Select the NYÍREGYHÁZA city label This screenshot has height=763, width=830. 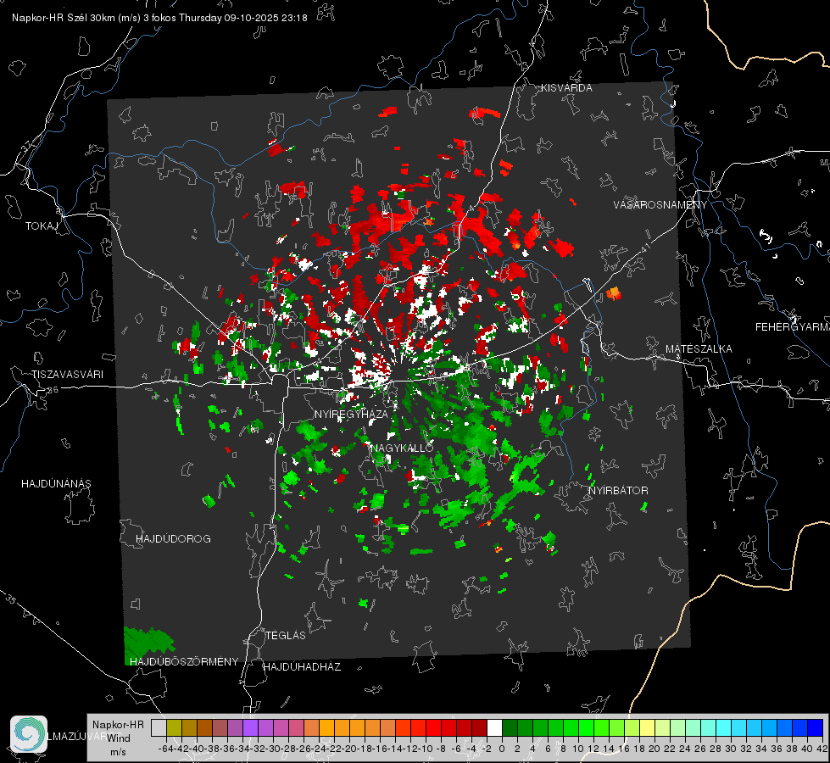tap(351, 414)
